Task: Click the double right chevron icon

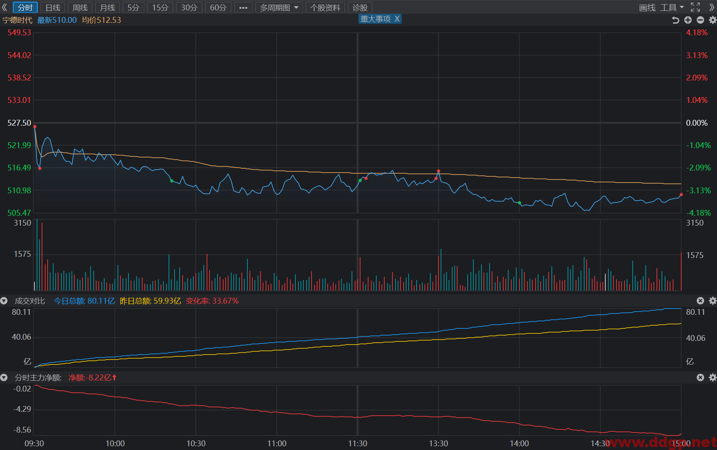Action: [x=712, y=7]
